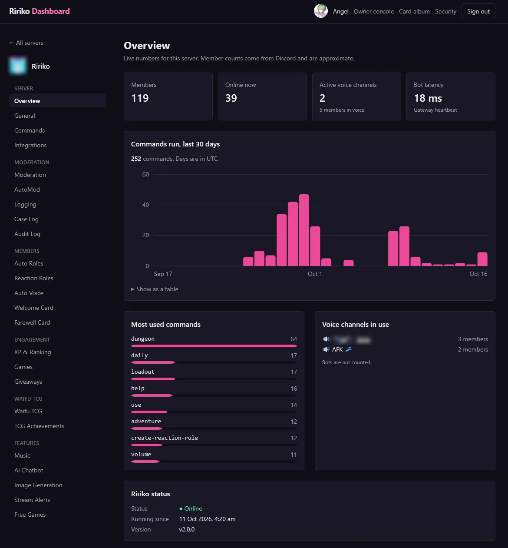This screenshot has width=508, height=548.
Task: Click the 'loadout' command name
Action: pyautogui.click(x=143, y=372)
